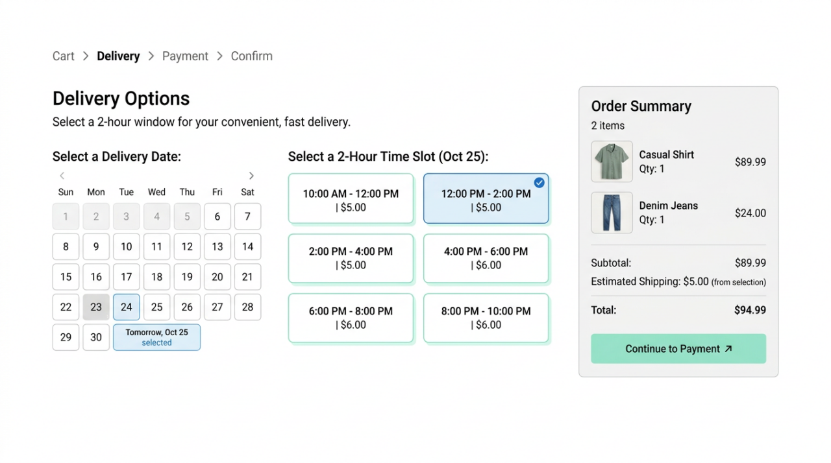Screen dimensions: 831x463
Task: Select day 6 in the calendar
Action: 217,217
